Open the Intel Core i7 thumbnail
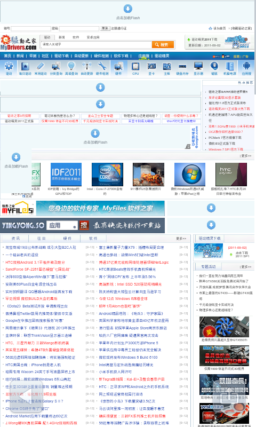This screenshot has height=427, width=256. pos(107,175)
